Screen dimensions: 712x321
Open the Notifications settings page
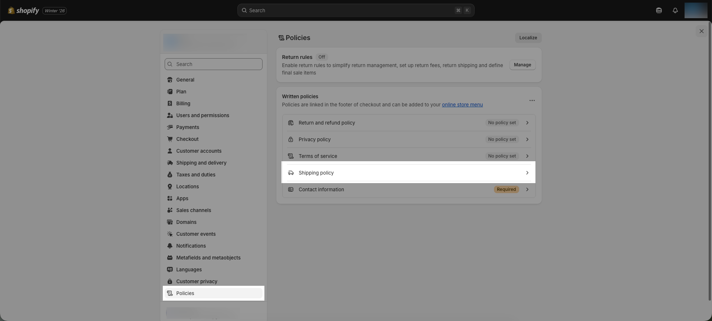pos(191,246)
